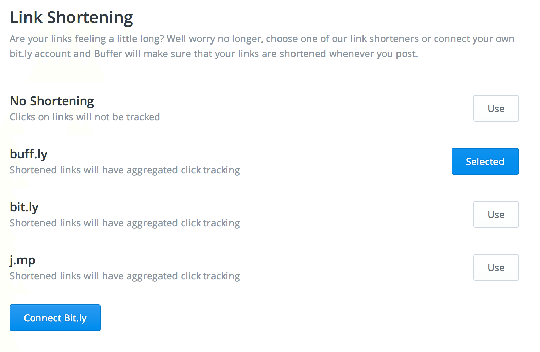This screenshot has width=540, height=352.
Task: Click 'Clicks on links will not be tracked' text
Action: click(85, 117)
